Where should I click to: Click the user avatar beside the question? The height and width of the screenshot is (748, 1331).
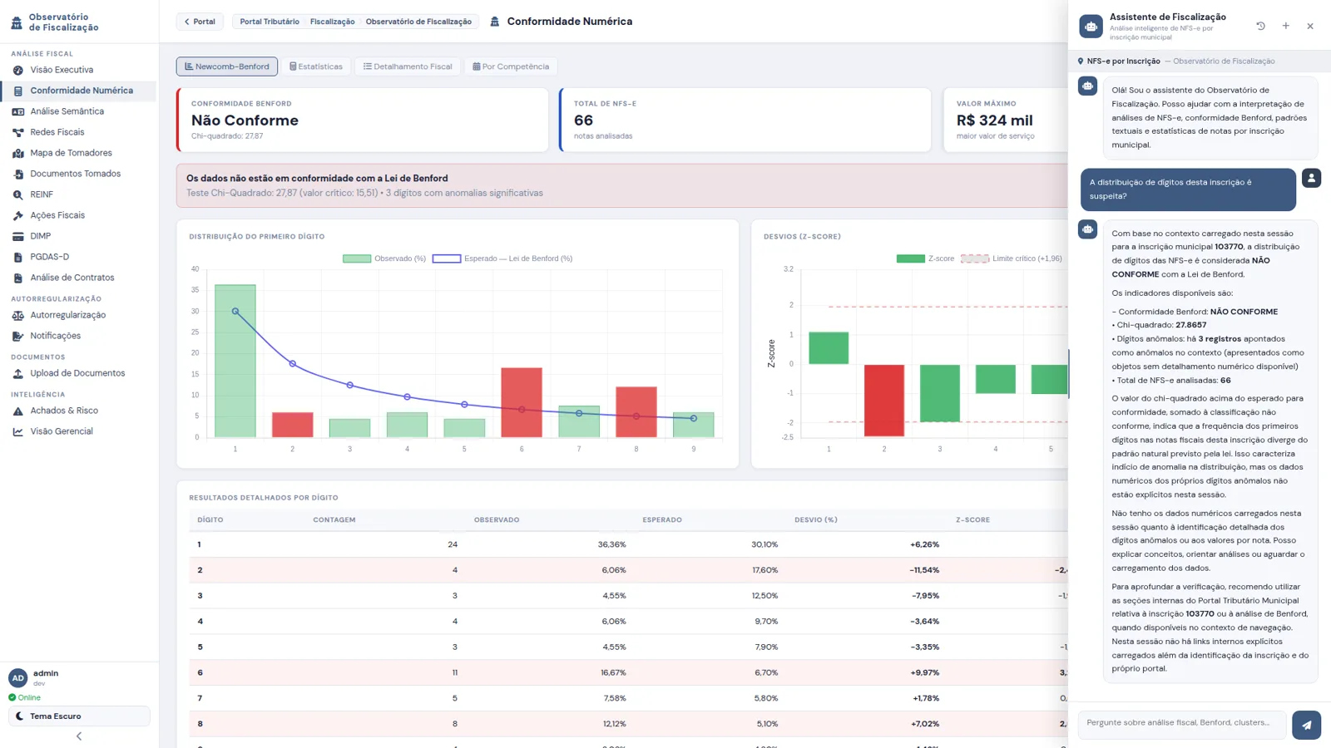[1311, 178]
